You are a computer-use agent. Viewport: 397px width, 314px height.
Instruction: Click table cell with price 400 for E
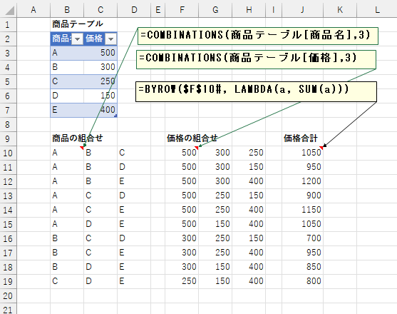coord(100,110)
